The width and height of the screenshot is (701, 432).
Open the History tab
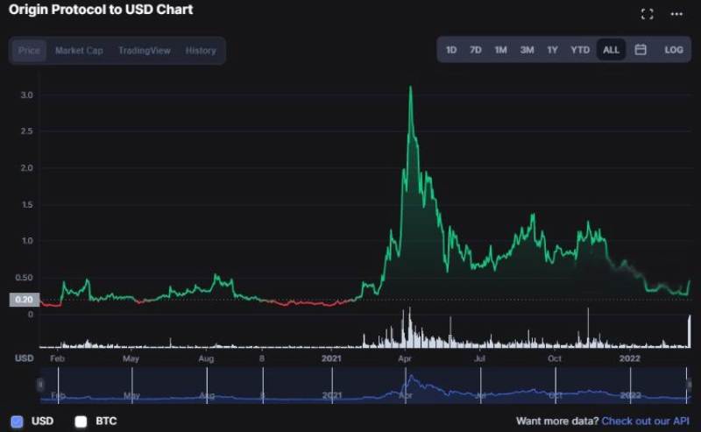[201, 51]
